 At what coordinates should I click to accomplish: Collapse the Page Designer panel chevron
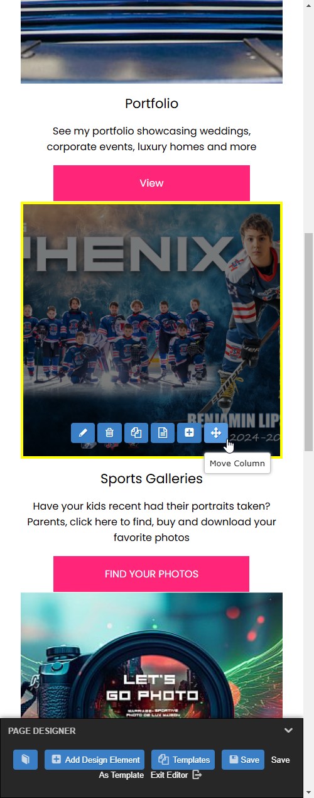click(x=288, y=731)
